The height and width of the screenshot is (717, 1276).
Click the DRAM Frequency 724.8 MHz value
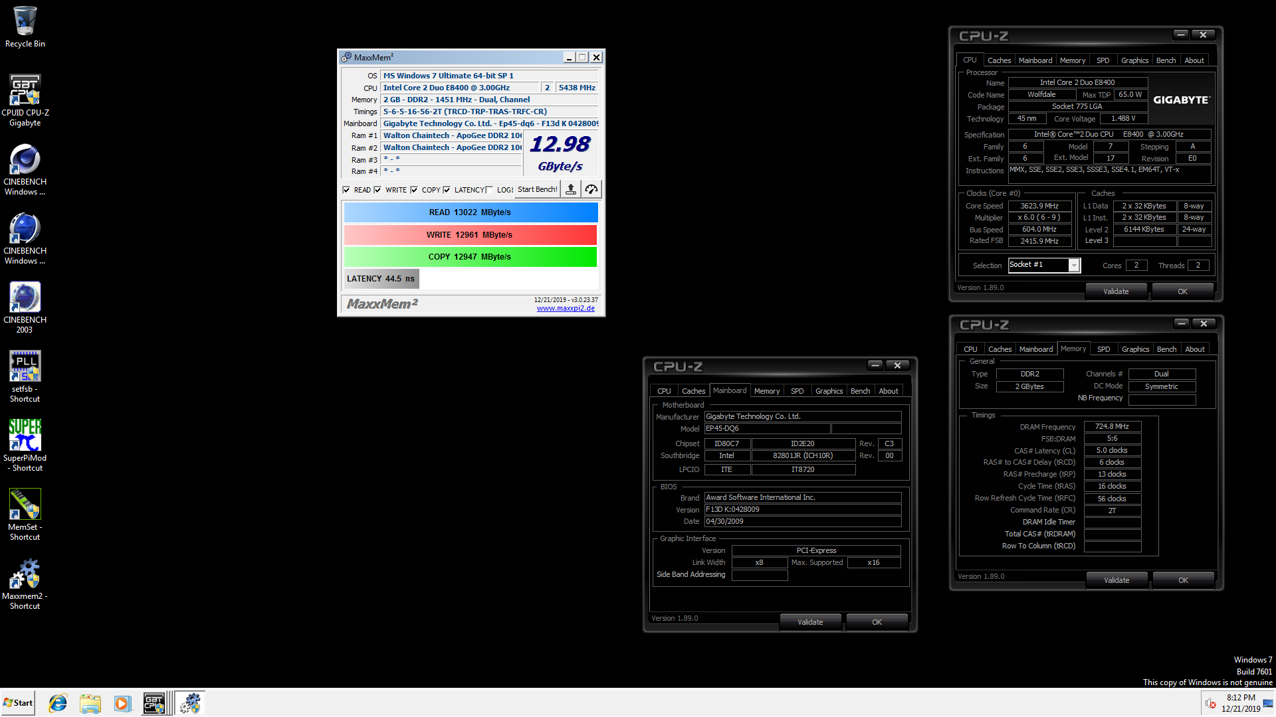[1112, 427]
